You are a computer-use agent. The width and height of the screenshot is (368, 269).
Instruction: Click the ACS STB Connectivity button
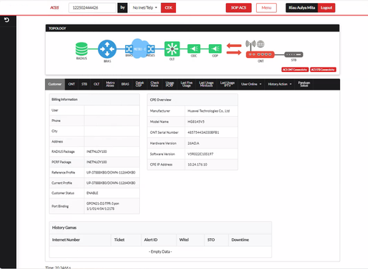(x=323, y=70)
